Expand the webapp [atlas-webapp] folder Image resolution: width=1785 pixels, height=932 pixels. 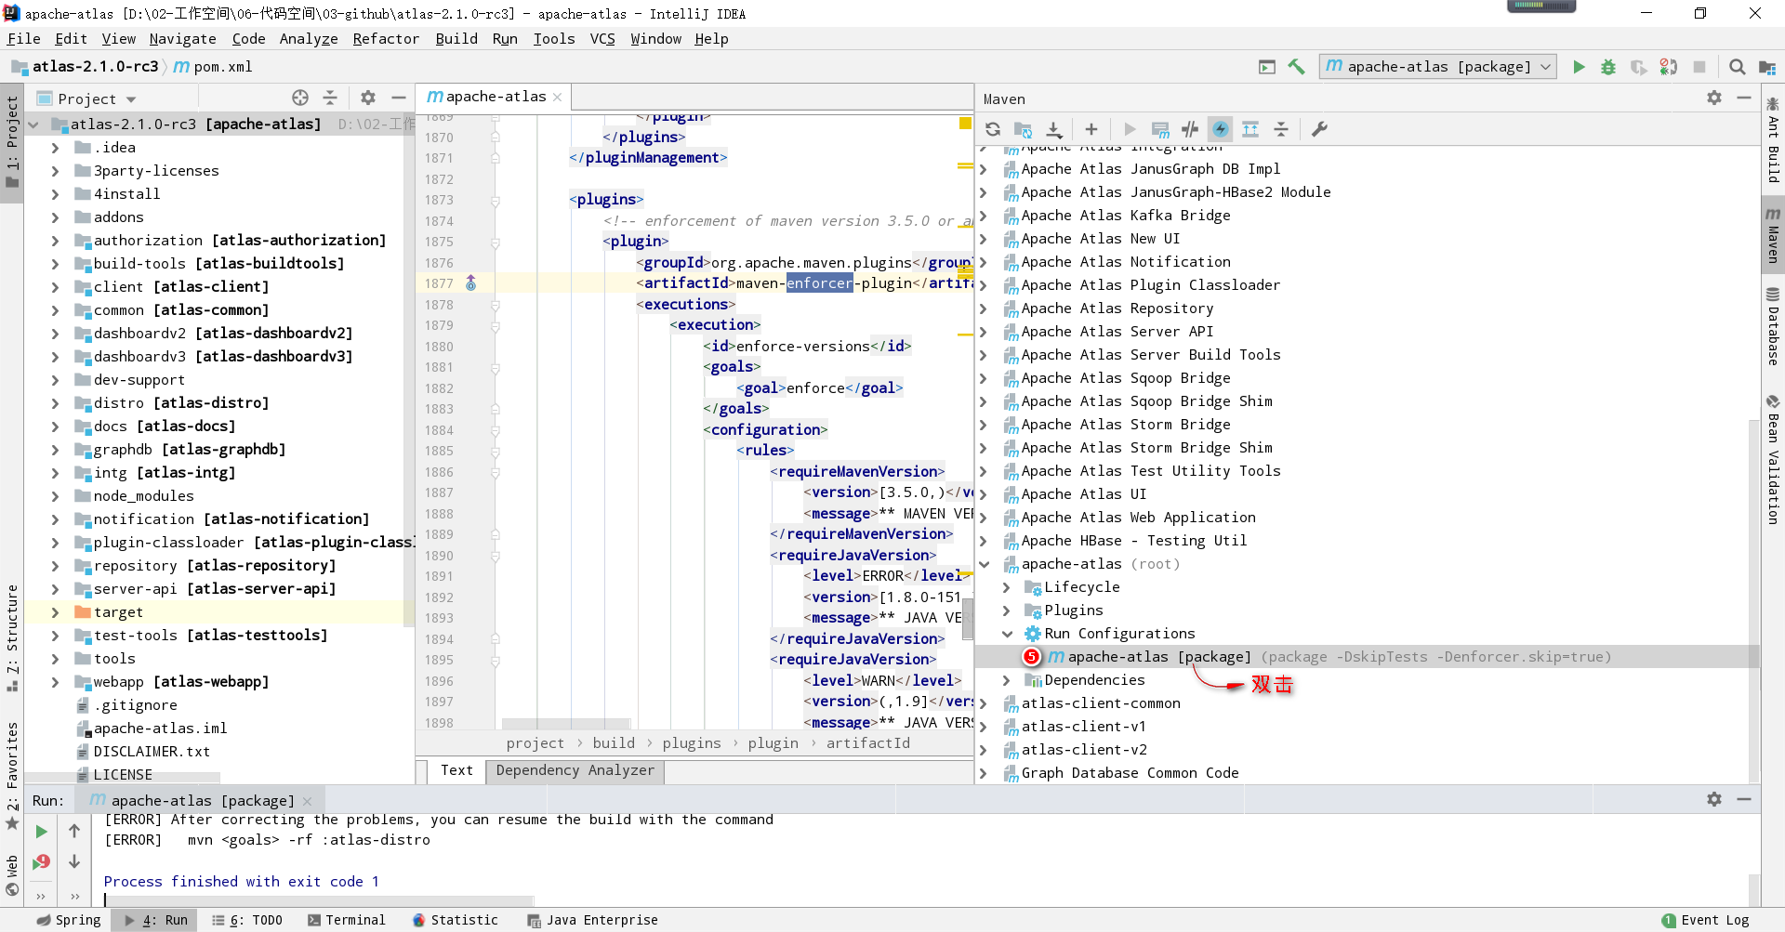tap(55, 682)
